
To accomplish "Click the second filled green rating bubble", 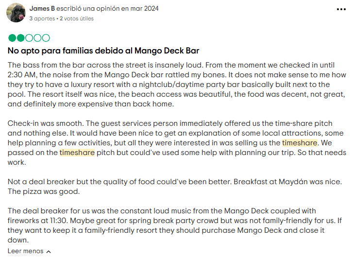I will [x=20, y=38].
